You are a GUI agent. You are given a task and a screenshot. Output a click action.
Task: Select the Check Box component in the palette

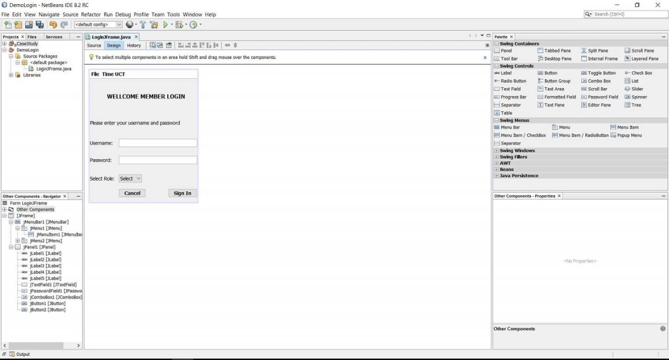(642, 73)
